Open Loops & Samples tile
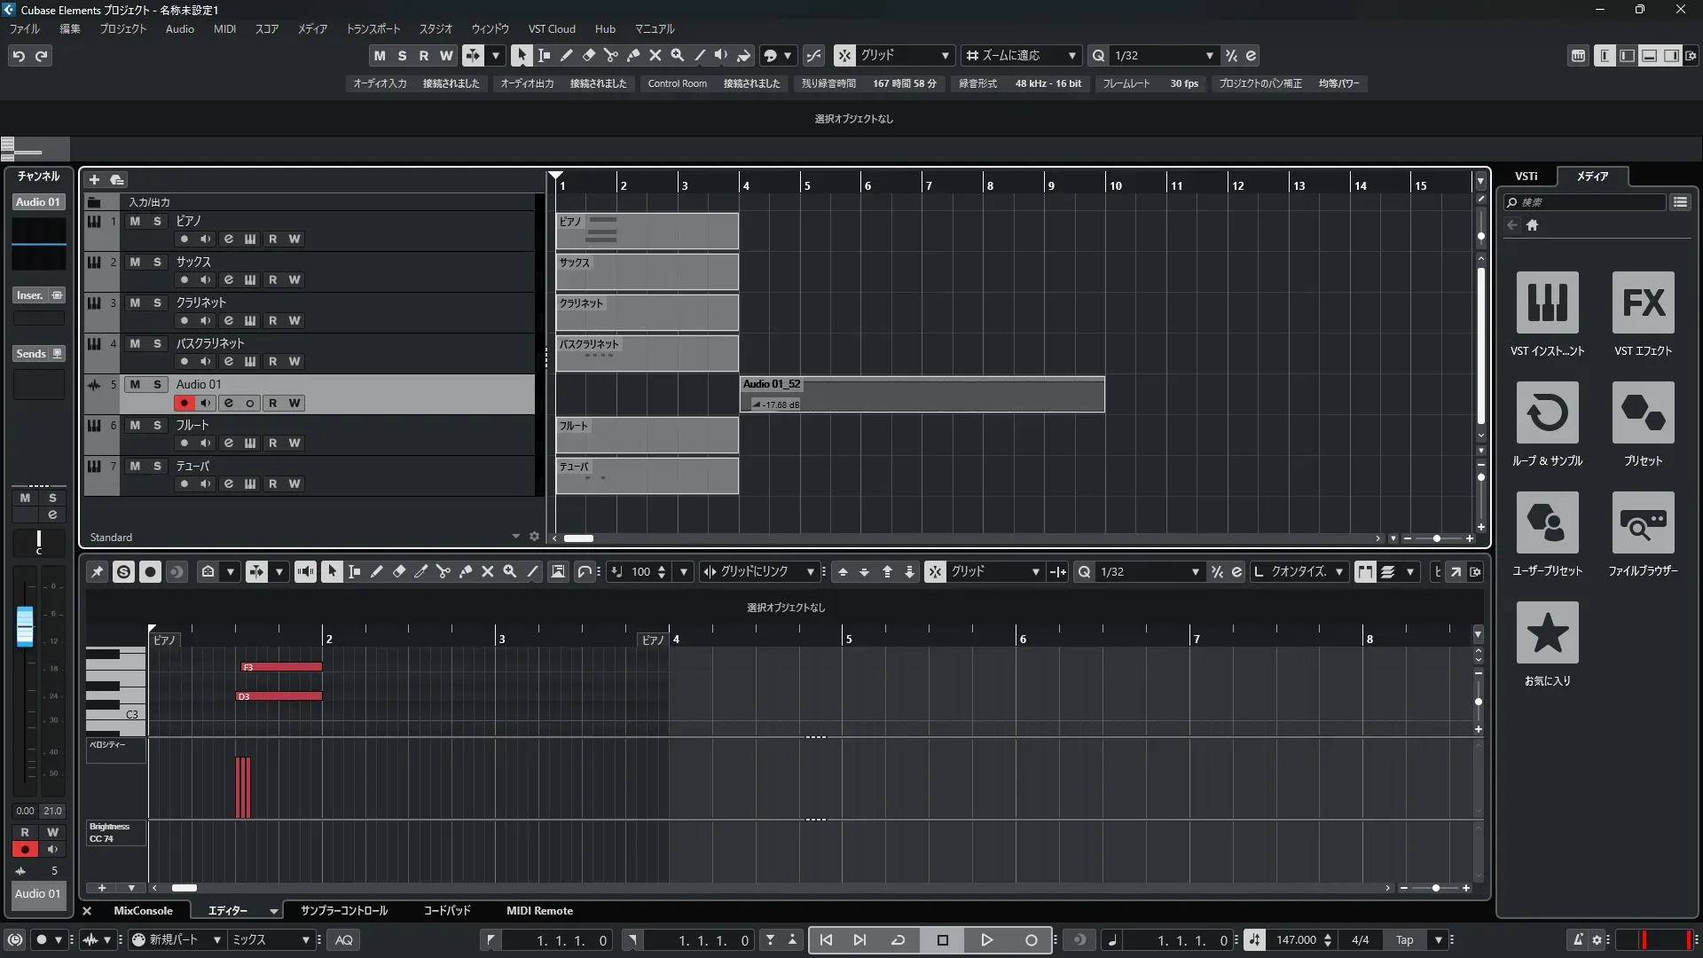This screenshot has height=958, width=1703. click(x=1547, y=412)
